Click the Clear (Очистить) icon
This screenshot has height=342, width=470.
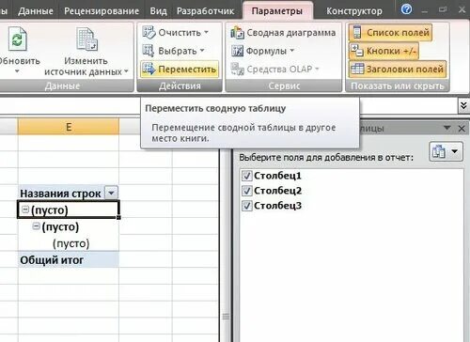tap(149, 33)
